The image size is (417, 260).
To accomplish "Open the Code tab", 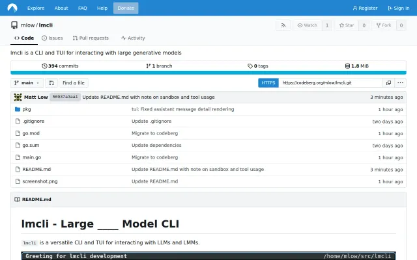I will coord(24,38).
